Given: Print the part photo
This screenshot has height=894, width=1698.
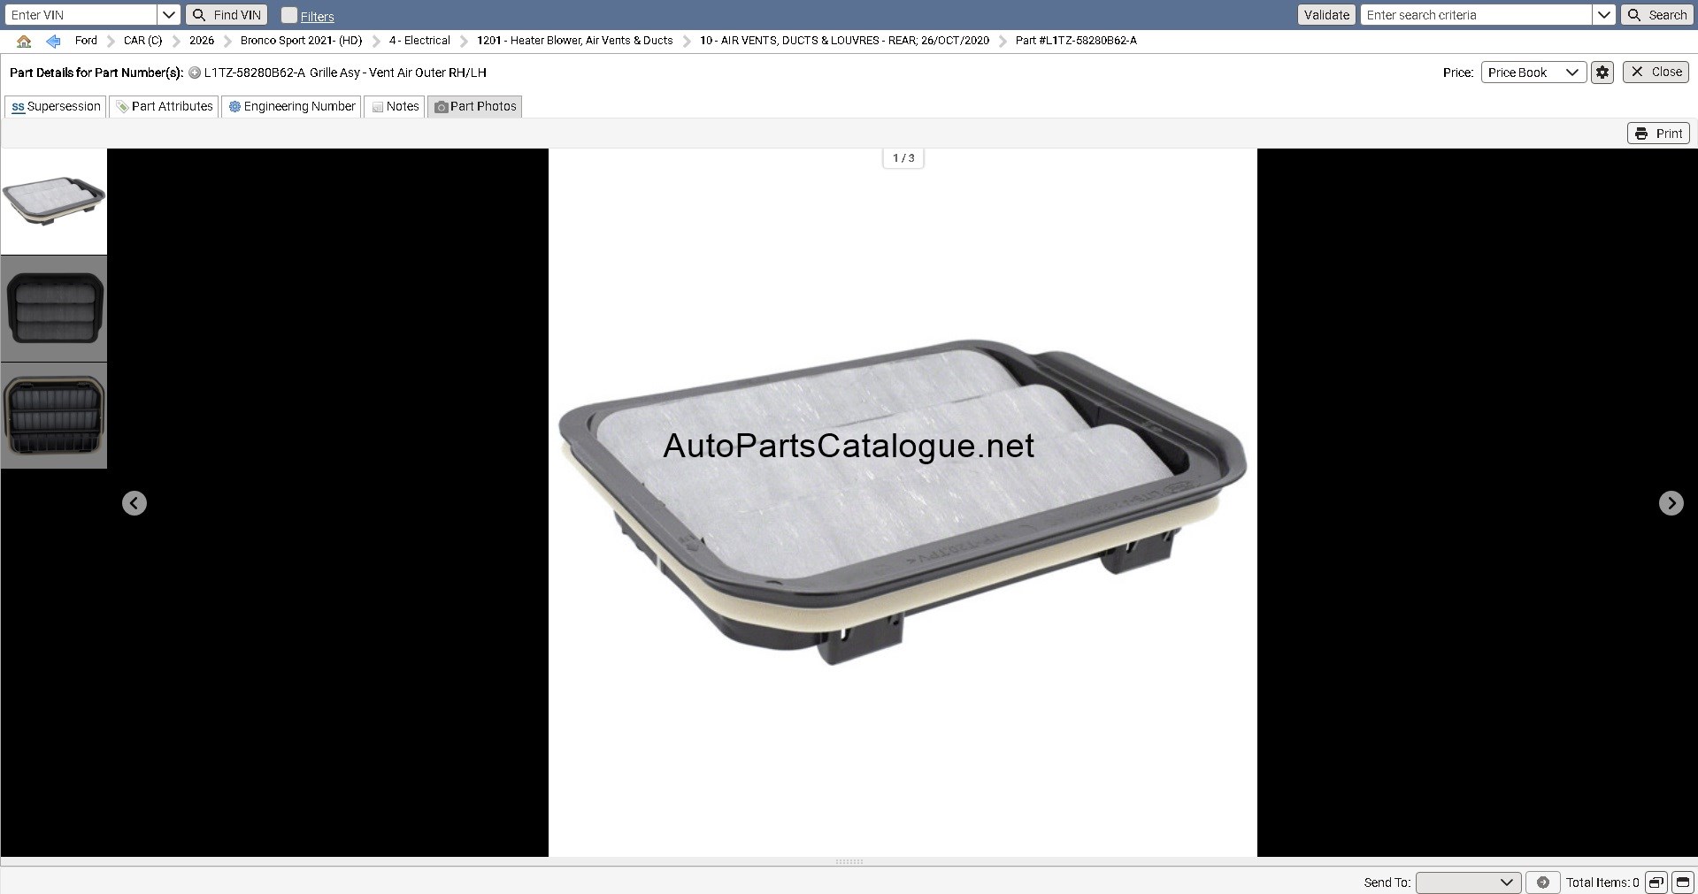Looking at the screenshot, I should click(x=1658, y=134).
